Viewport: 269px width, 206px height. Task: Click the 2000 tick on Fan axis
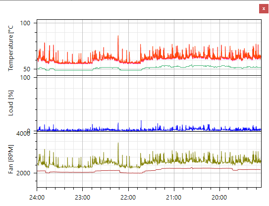(x=23, y=173)
